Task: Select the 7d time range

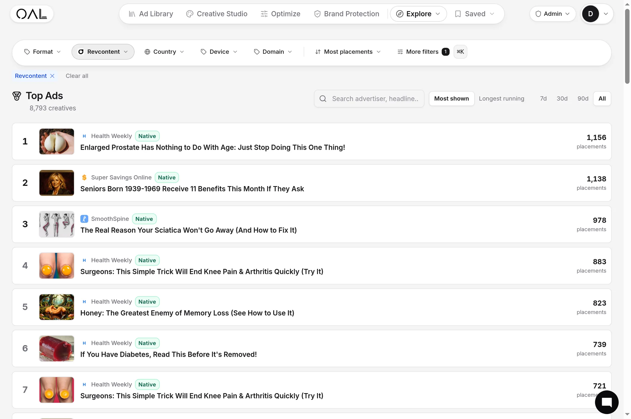Action: (543, 99)
